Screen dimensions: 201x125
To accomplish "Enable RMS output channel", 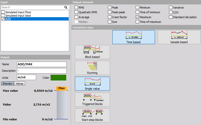I will (76, 8).
